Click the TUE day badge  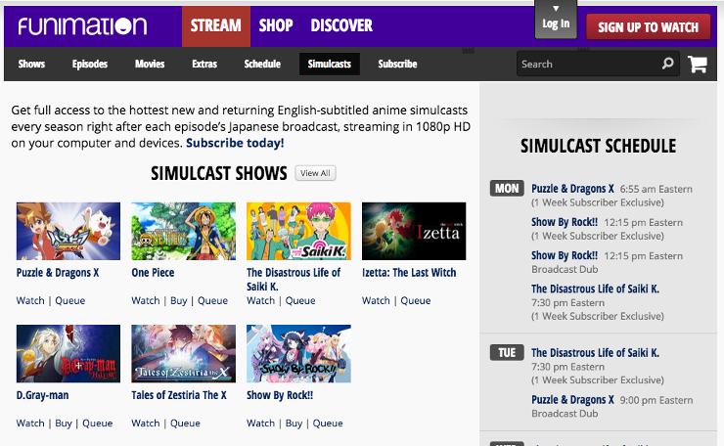tap(507, 353)
